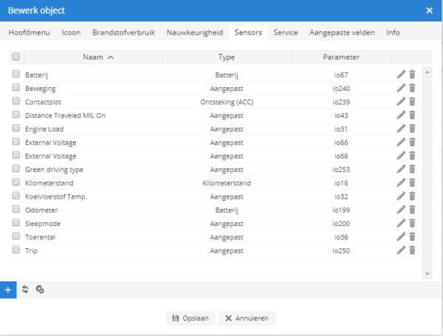Edit the Contactslot sensor entry

coord(401,101)
